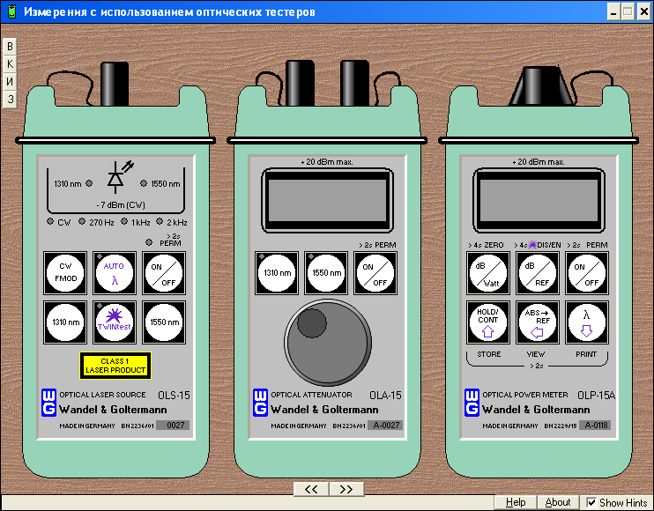Click the WG logo on OLA-15

pos(260,403)
